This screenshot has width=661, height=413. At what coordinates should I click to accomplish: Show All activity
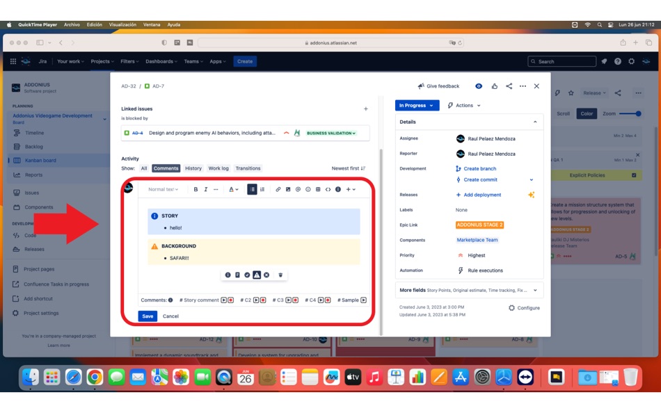144,168
